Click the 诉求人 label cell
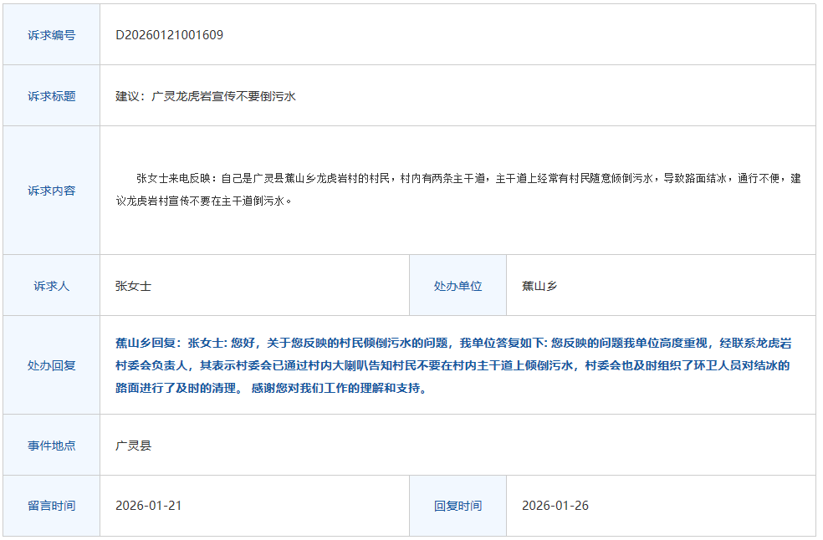Viewport: 823px width, 540px height. pyautogui.click(x=51, y=286)
